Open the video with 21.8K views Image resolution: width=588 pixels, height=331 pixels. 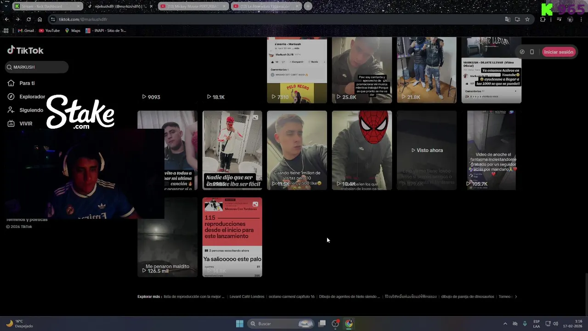pyautogui.click(x=427, y=70)
